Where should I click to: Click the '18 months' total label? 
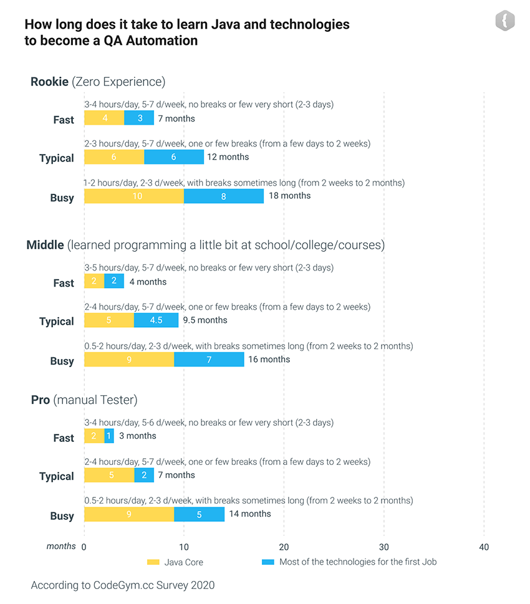pyautogui.click(x=289, y=196)
